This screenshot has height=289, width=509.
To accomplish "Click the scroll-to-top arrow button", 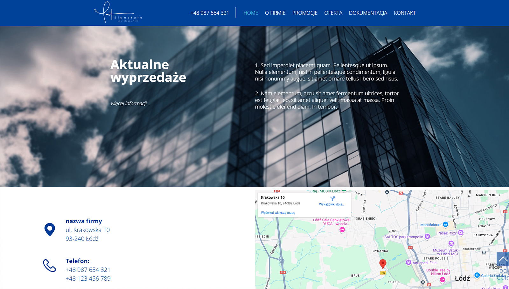I will coord(502,259).
